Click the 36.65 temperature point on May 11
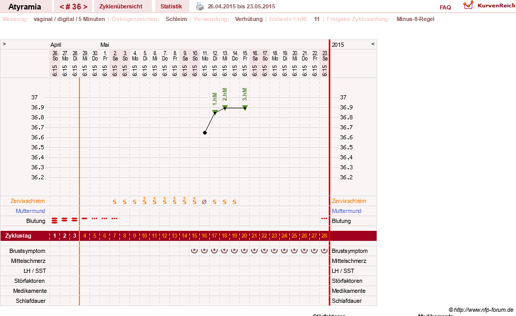 205,133
